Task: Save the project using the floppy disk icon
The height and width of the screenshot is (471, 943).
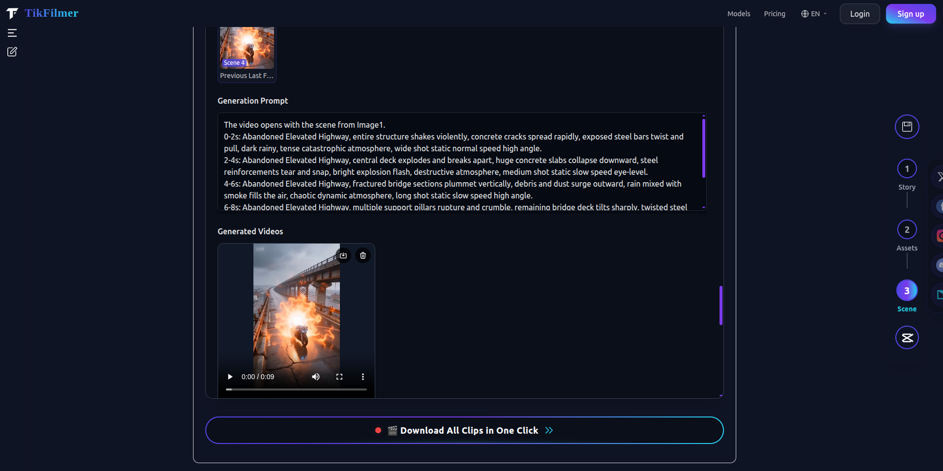Action: (907, 127)
